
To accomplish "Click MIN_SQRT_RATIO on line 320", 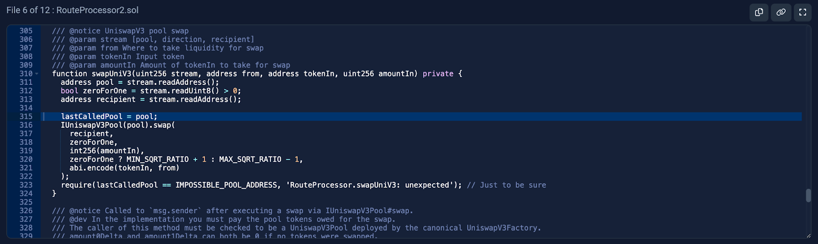I will 157,159.
